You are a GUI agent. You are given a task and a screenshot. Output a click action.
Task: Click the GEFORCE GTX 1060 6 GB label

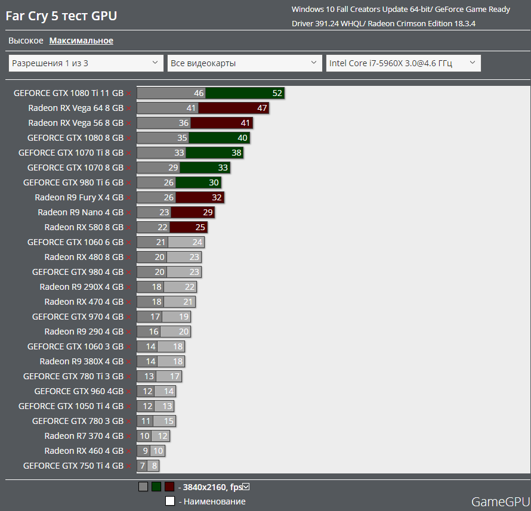coord(76,242)
